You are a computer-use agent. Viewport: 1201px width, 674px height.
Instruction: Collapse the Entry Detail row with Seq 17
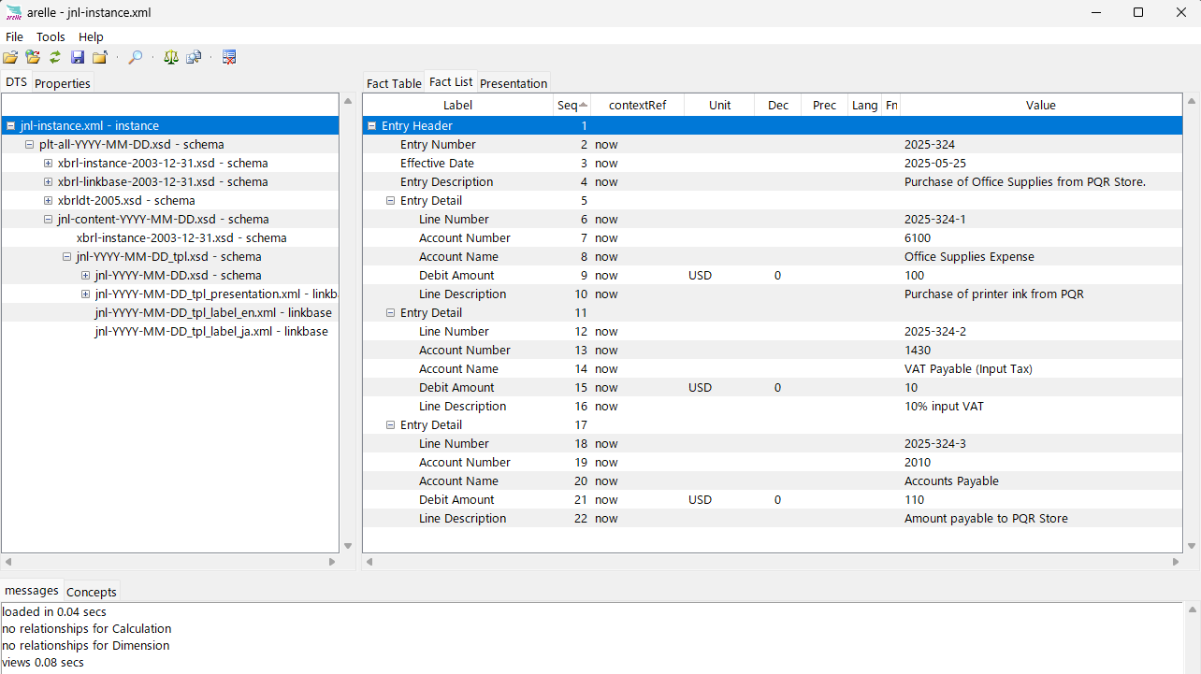(x=390, y=424)
